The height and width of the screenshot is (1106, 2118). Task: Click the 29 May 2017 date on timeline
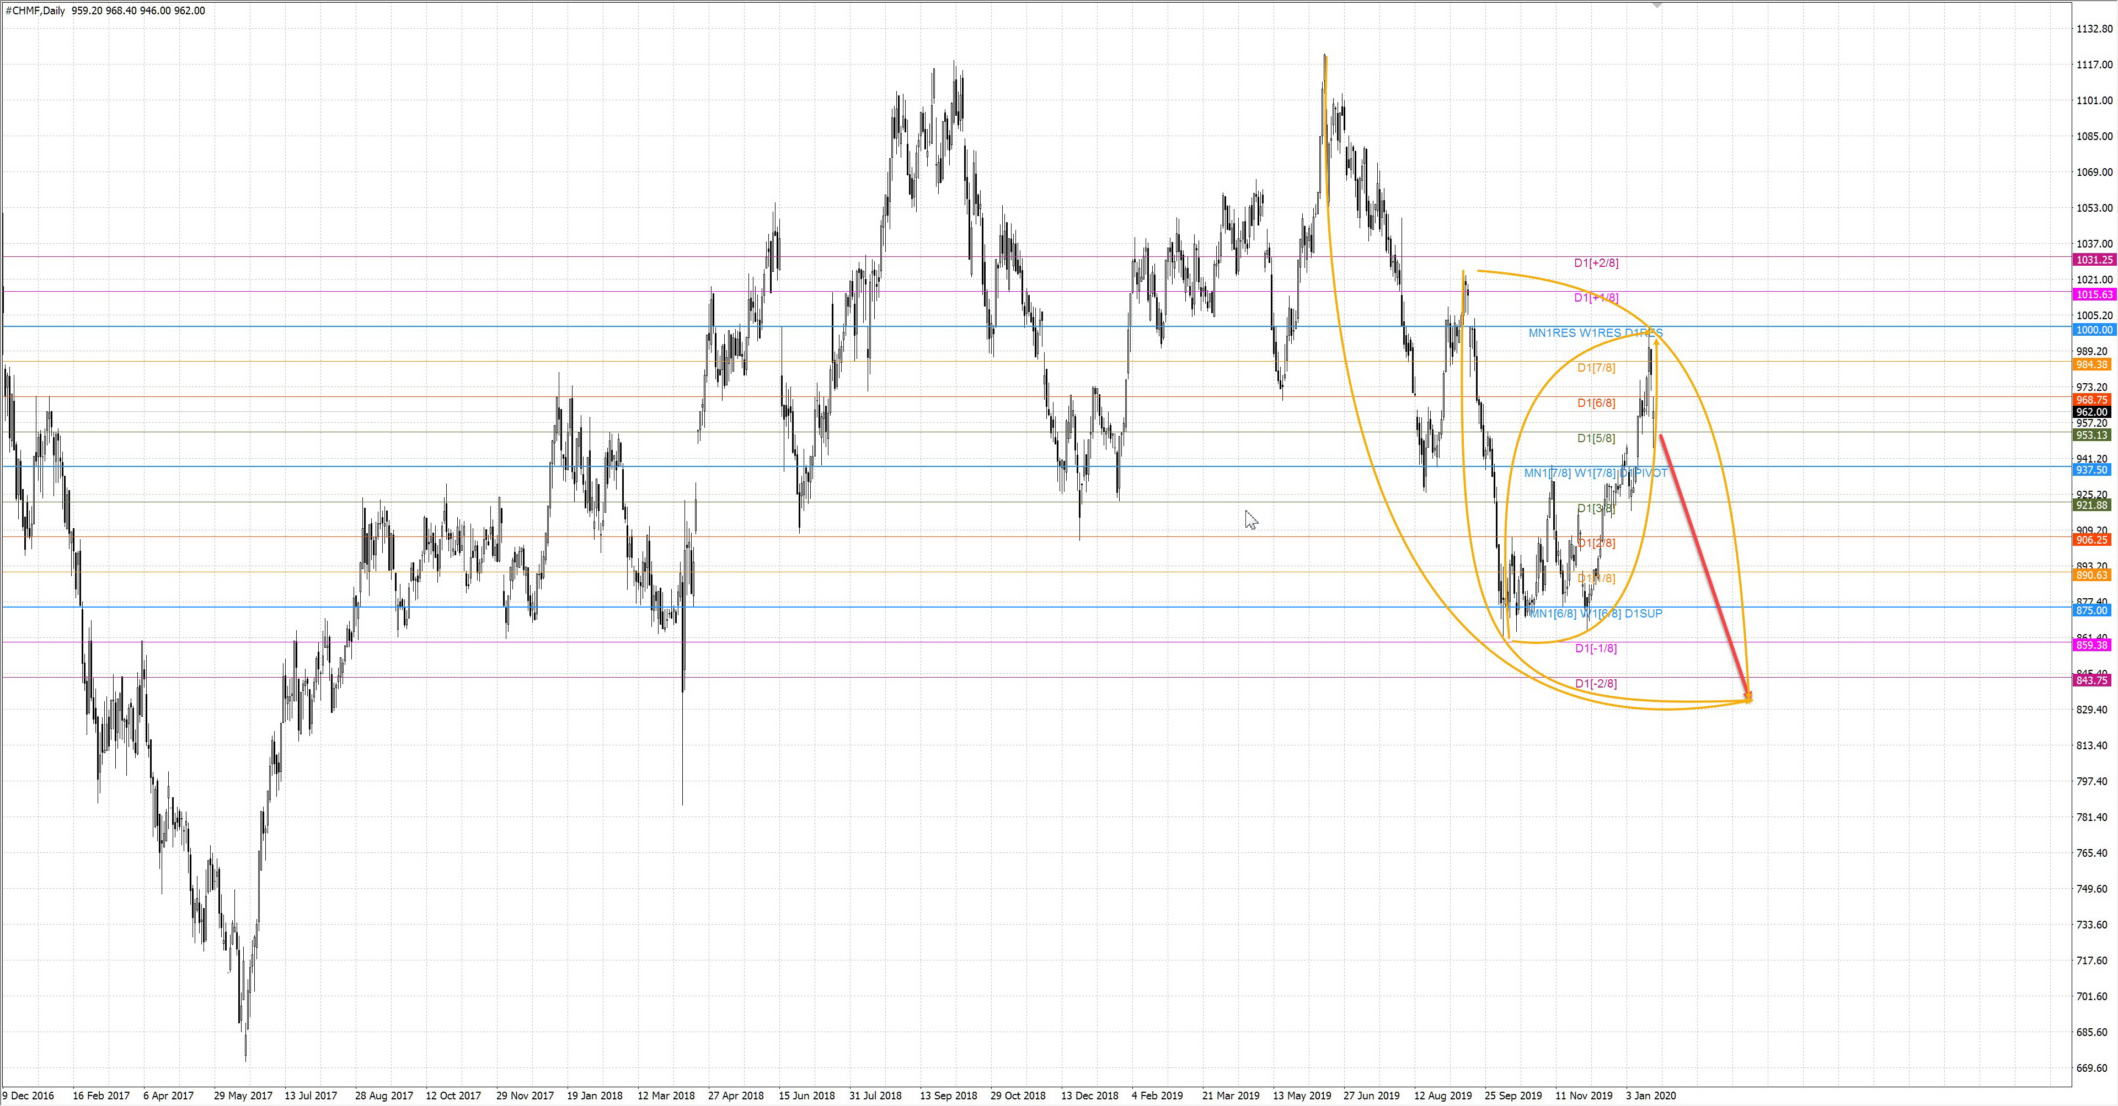pyautogui.click(x=243, y=1096)
